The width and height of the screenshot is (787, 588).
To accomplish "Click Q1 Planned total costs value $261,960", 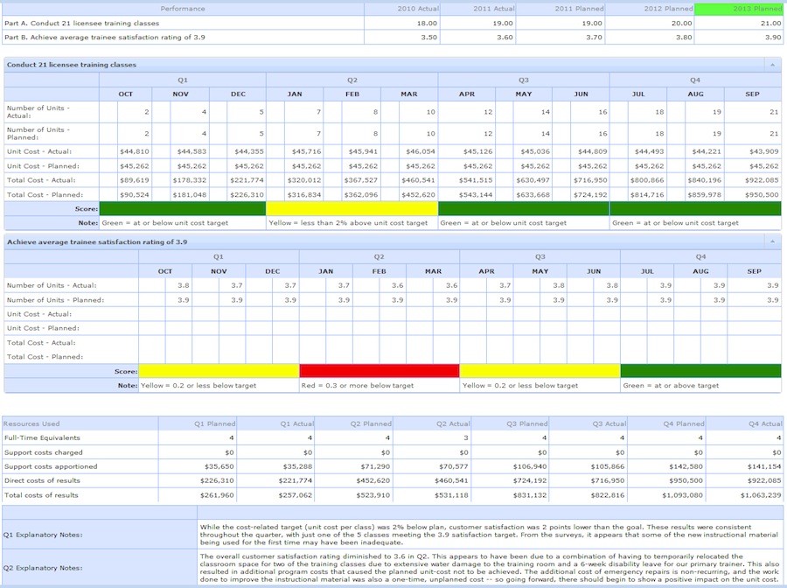I will click(x=217, y=495).
